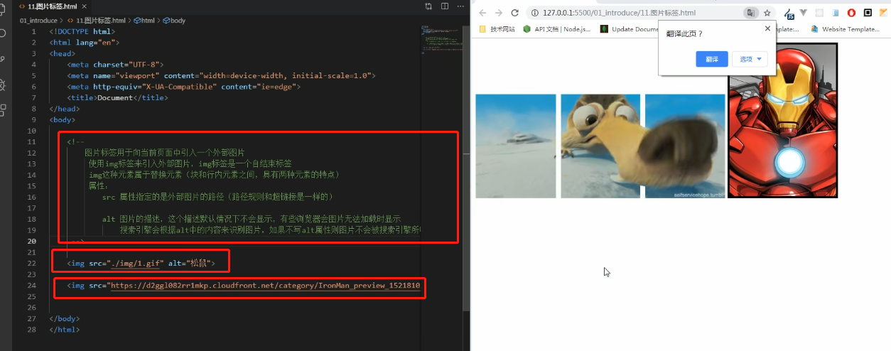The image size is (891, 351).
Task: Click the Open Changes icon in the editor toolbar
Action: tap(428, 6)
